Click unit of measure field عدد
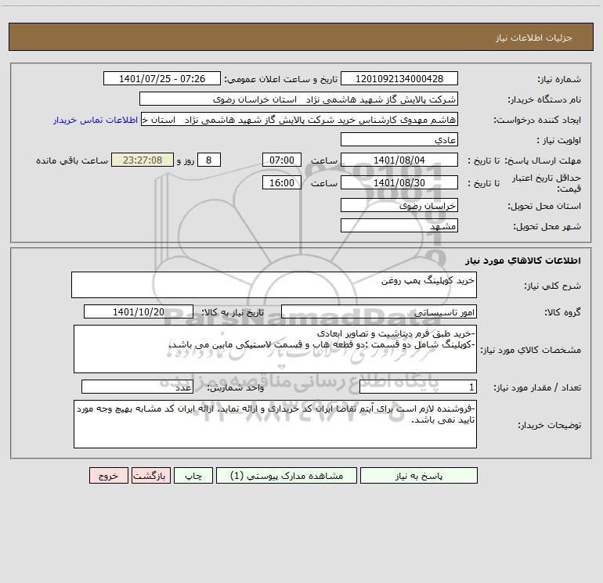 137,387
